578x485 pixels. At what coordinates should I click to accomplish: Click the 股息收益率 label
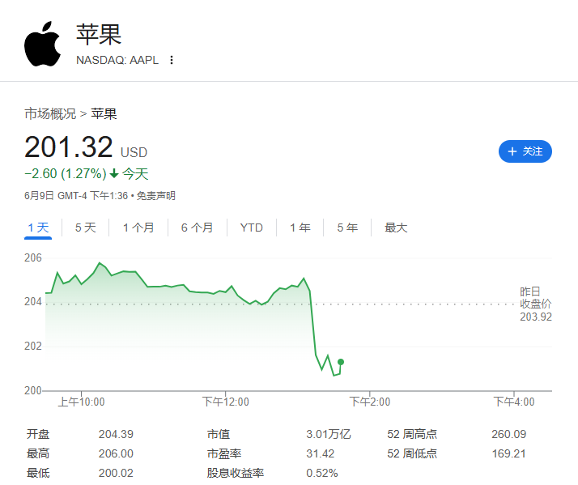click(236, 473)
